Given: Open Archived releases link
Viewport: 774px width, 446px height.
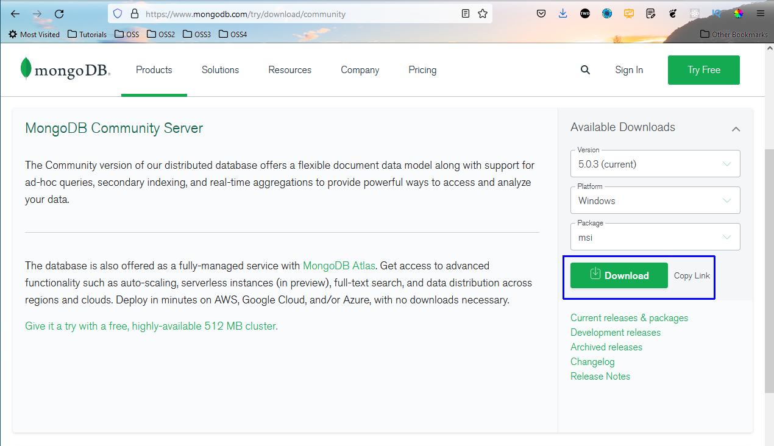Looking at the screenshot, I should [606, 347].
